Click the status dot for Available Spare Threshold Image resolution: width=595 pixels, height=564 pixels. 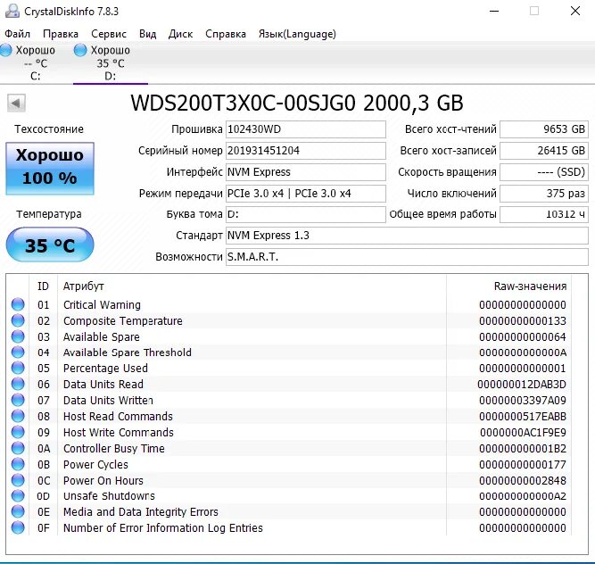18,352
